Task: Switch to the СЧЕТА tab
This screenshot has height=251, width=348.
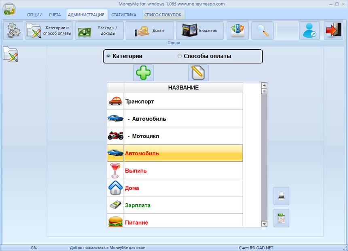Action: 55,15
